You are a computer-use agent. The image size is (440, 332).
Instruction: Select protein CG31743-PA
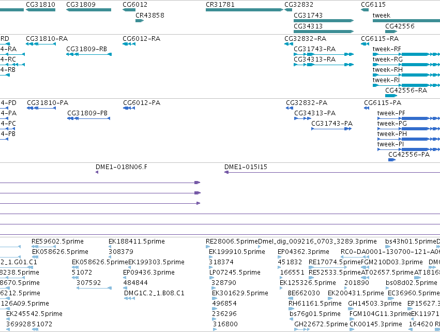[332, 124]
